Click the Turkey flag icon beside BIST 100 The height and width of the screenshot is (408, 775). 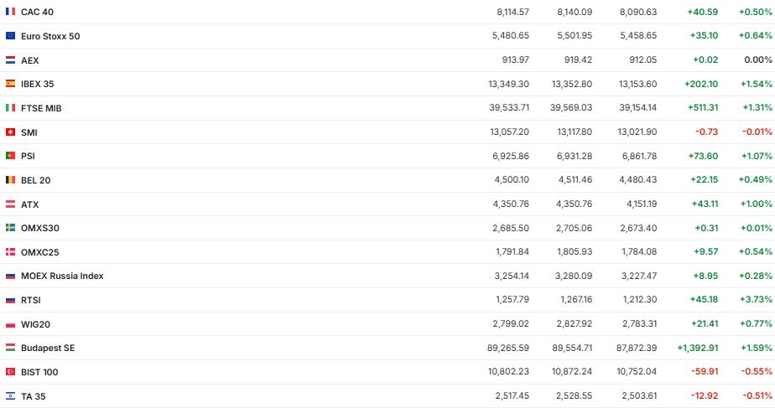pyautogui.click(x=10, y=372)
